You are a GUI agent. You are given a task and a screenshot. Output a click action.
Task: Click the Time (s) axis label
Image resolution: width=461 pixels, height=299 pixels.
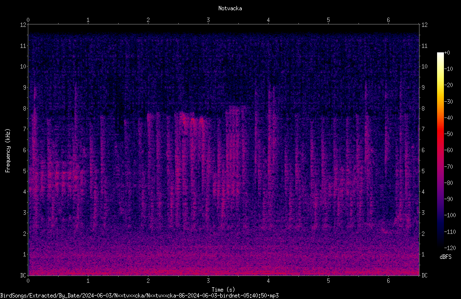point(223,290)
